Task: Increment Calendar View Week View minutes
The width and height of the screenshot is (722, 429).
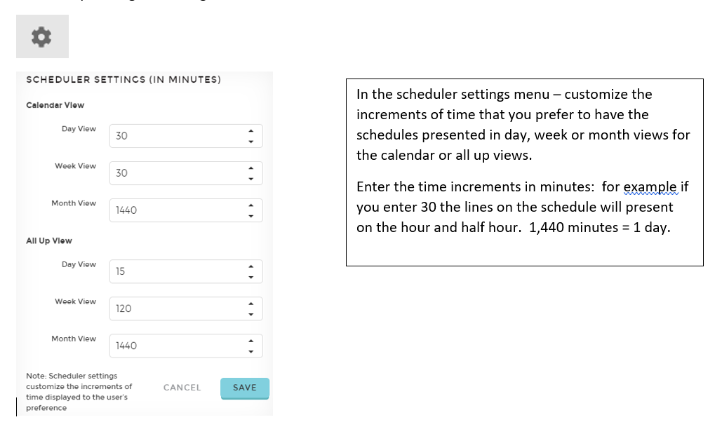Action: (x=251, y=168)
